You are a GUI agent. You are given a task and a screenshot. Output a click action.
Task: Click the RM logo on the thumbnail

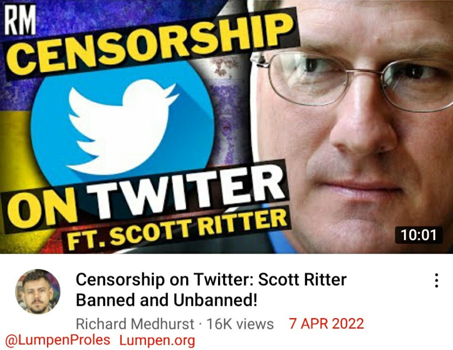tap(20, 20)
